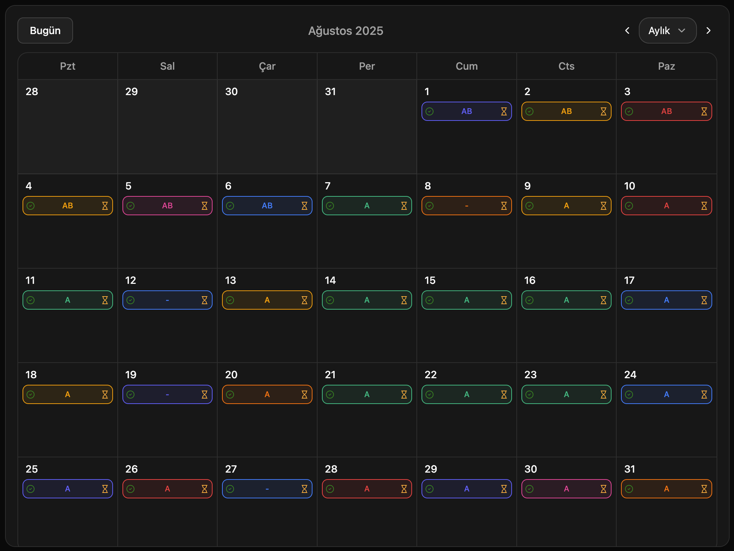Click the check circle on August 29 event
This screenshot has width=734, height=551.
pyautogui.click(x=429, y=489)
